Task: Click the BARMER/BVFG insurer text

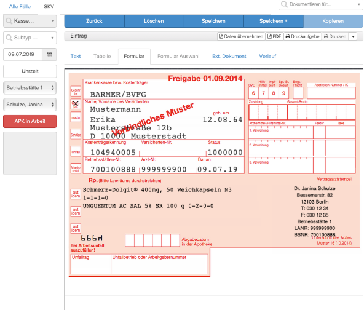Action: point(118,95)
